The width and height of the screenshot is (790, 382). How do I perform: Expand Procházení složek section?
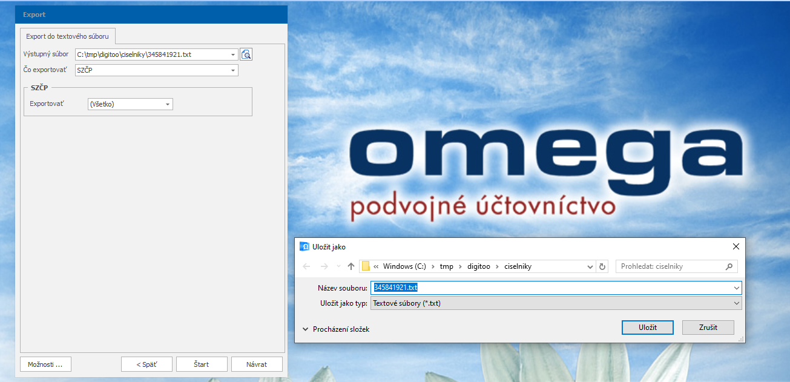coord(336,329)
